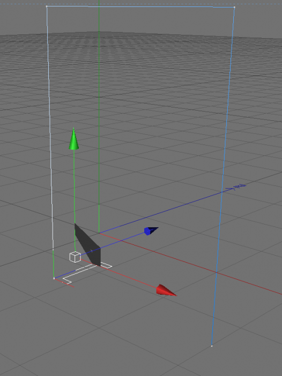Grab the red X-axis arrow handle
This screenshot has height=376, width=282.
[x=166, y=291]
